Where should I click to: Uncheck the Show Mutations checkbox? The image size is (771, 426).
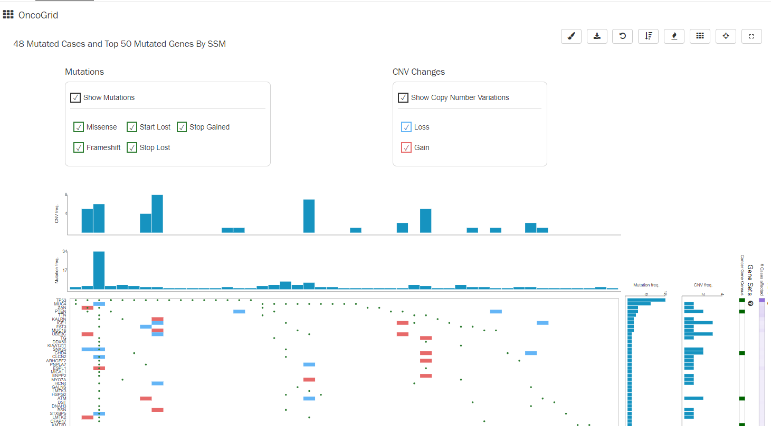[x=75, y=97]
